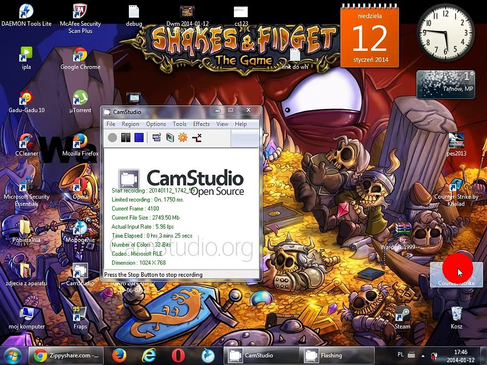Select the cs123 file icon
487x365 pixels.
[241, 16]
